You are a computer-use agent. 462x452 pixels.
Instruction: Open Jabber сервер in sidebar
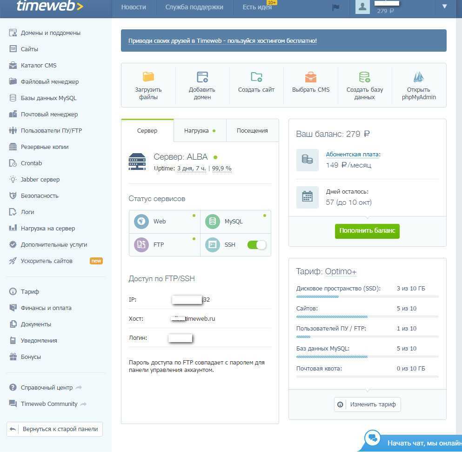point(34,179)
